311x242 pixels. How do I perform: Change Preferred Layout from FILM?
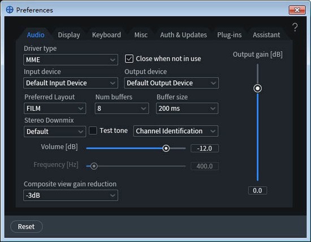(55, 108)
